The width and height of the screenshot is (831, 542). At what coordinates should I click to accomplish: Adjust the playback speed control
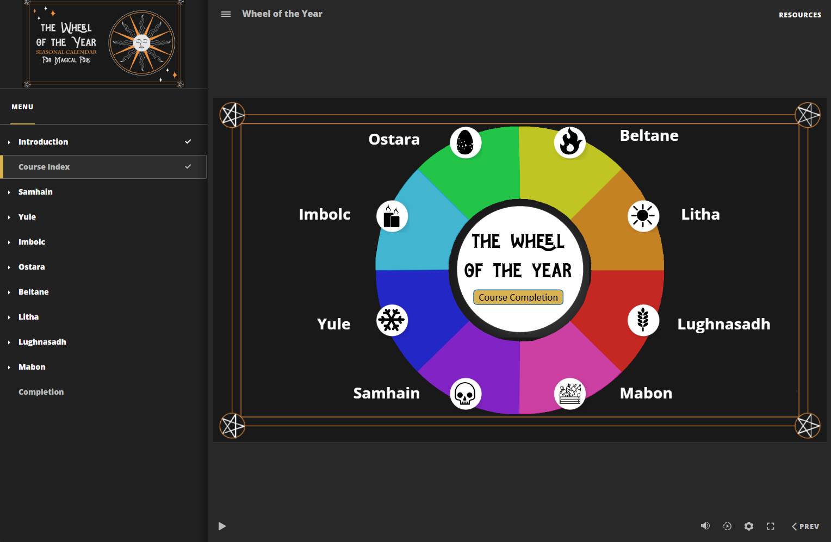[x=727, y=526]
